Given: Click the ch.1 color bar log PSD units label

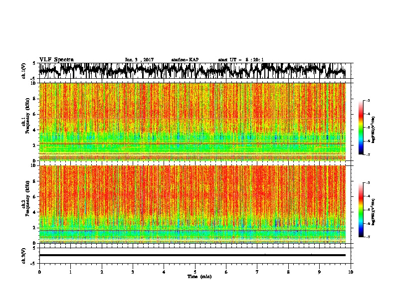Looking at the screenshot, I should tap(373, 130).
